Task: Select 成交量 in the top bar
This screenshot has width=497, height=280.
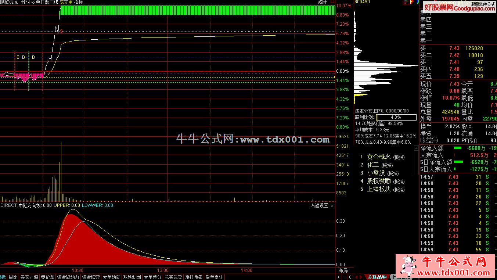Action: click(66, 2)
